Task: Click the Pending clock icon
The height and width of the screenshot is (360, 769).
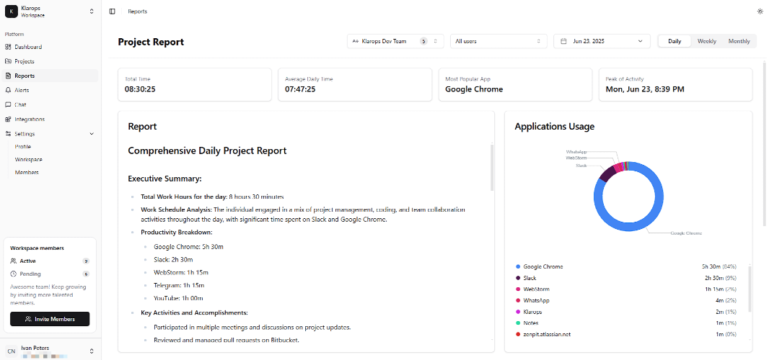Action: (13, 274)
